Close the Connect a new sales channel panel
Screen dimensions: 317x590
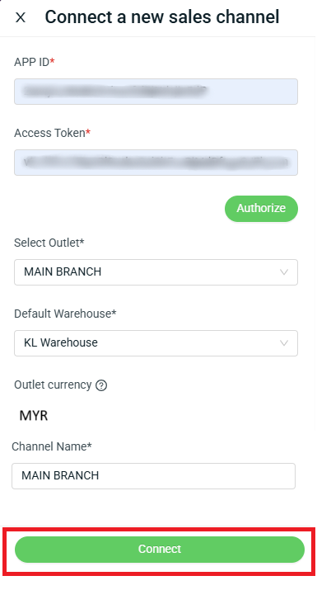(x=21, y=17)
